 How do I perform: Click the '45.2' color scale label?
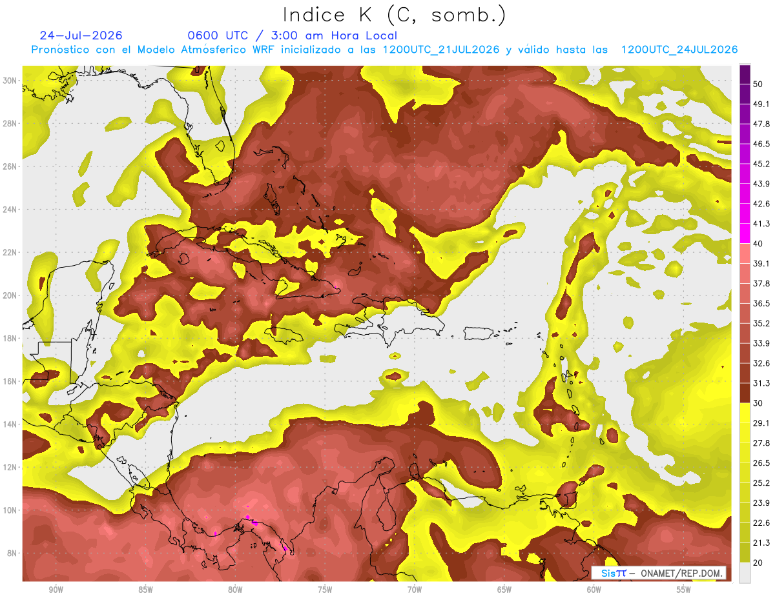[761, 164]
